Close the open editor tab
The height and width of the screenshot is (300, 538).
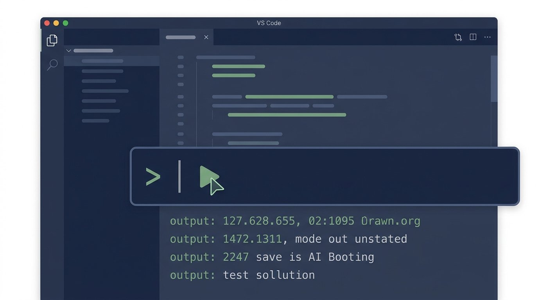[x=206, y=37]
